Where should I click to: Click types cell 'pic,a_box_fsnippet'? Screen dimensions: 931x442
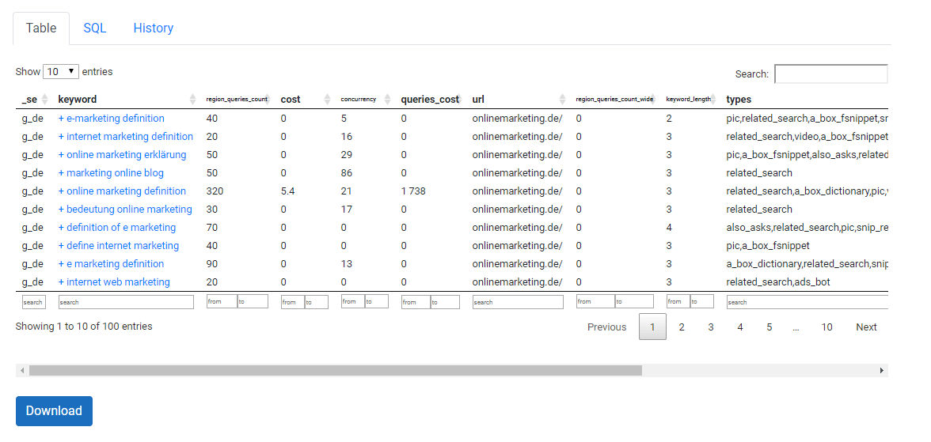tap(768, 246)
